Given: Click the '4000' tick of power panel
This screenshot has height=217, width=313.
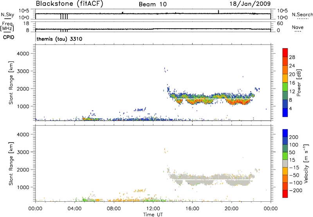Looking at the screenshot, I should pos(23,54).
